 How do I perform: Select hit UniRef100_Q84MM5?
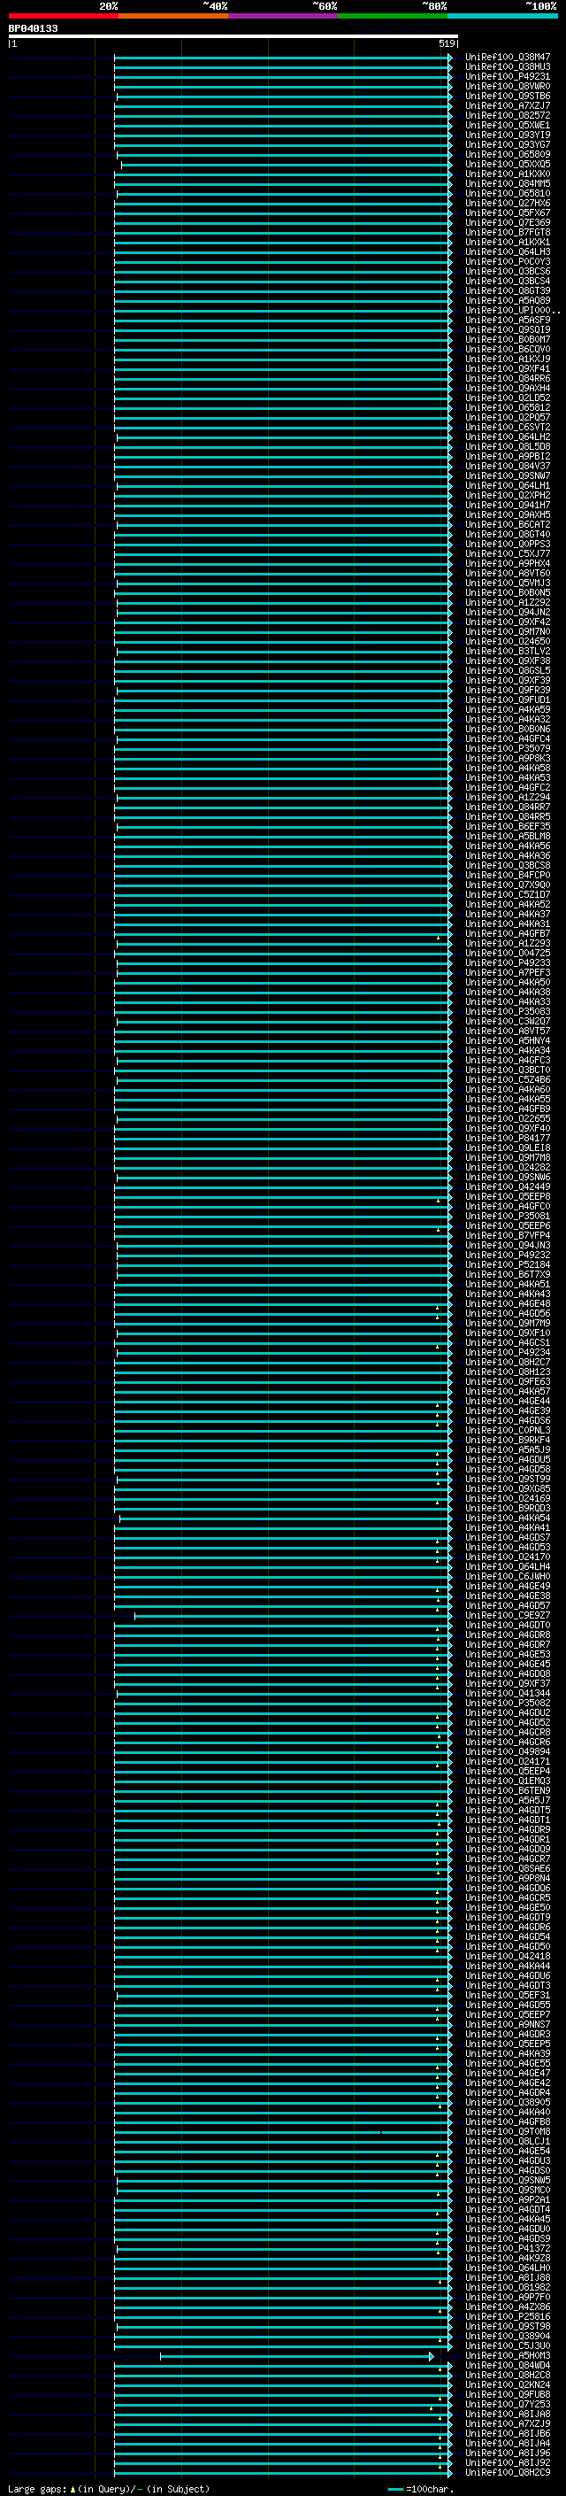(x=508, y=184)
